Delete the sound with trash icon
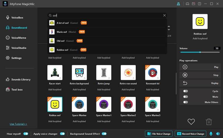Screen dimensions: 223x138 coord(209,122)
